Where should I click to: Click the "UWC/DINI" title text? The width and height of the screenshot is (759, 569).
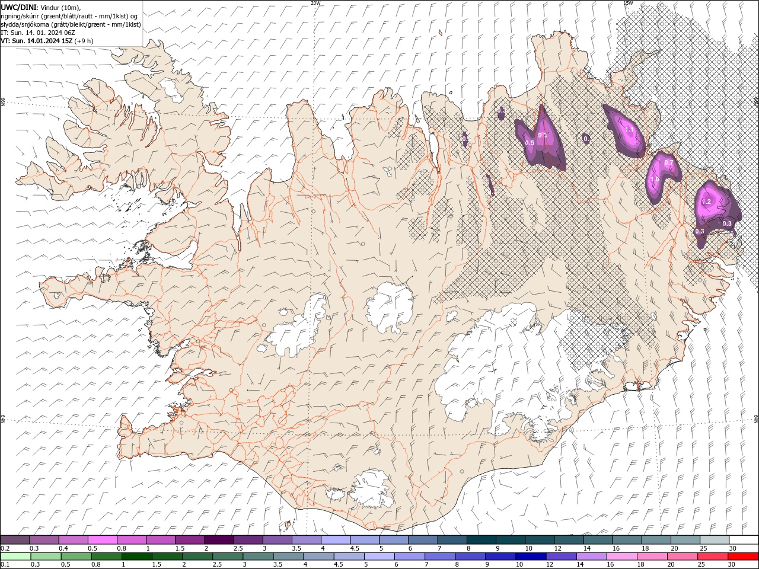tap(19, 7)
